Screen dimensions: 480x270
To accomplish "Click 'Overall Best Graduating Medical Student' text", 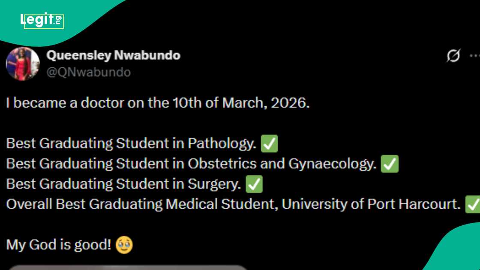I will (143, 204).
